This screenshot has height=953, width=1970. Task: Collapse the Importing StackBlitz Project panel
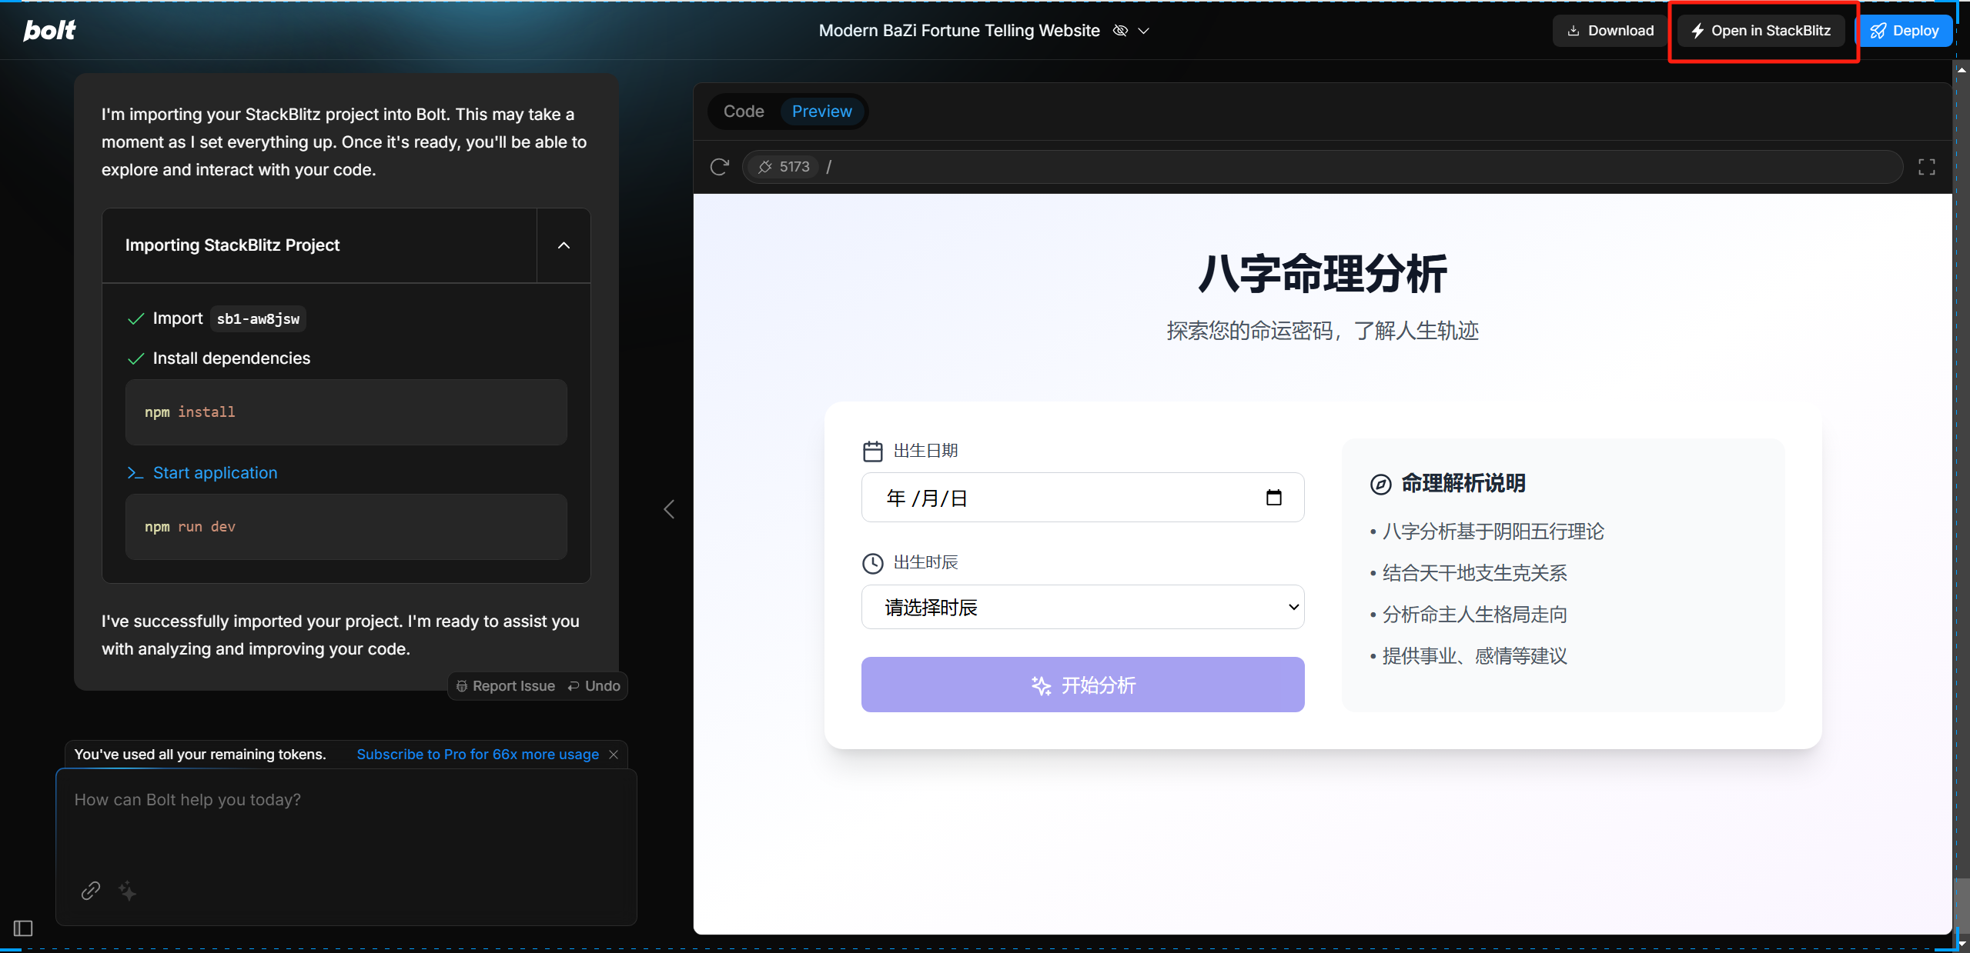[563, 245]
